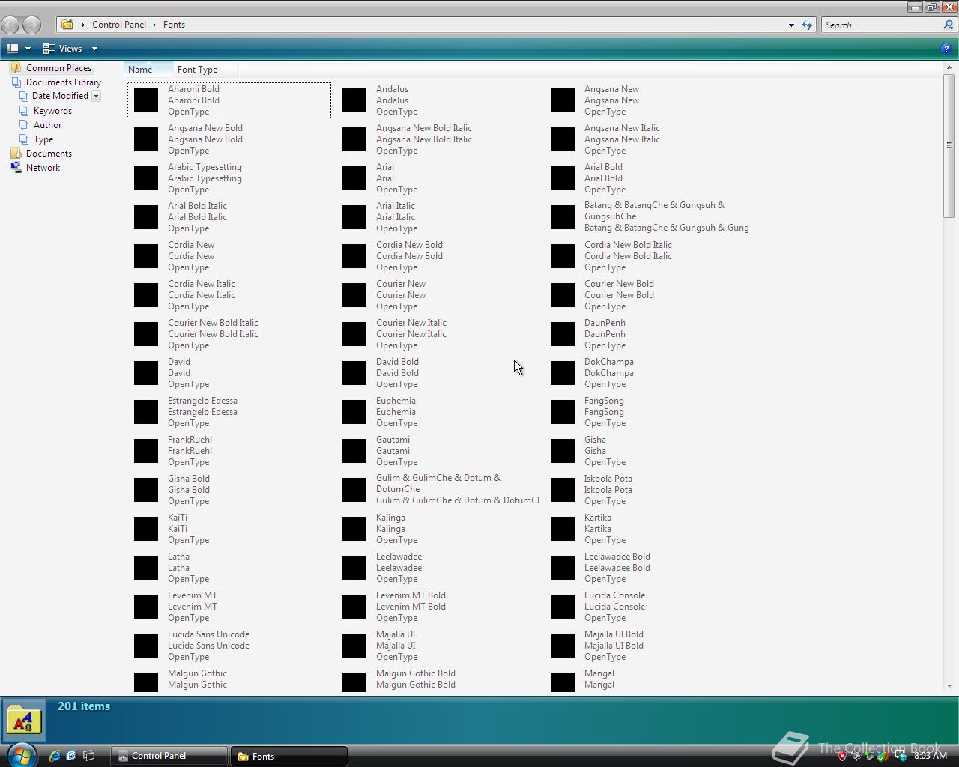Image resolution: width=959 pixels, height=767 pixels.
Task: Select the Arial font icon
Action: click(354, 178)
